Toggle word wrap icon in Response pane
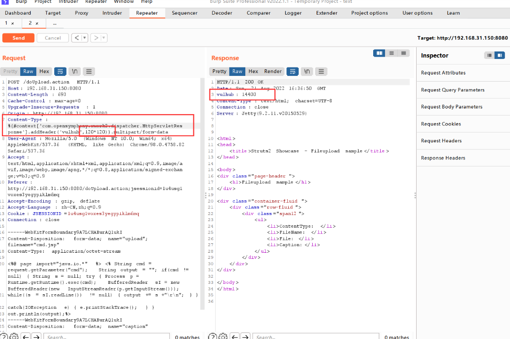This screenshot has height=339, width=510. pos(293,72)
